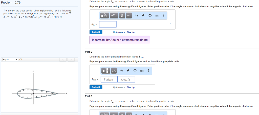The height and width of the screenshot is (115, 259).
Task: Go to previous figure arrow
Action: 63,60
